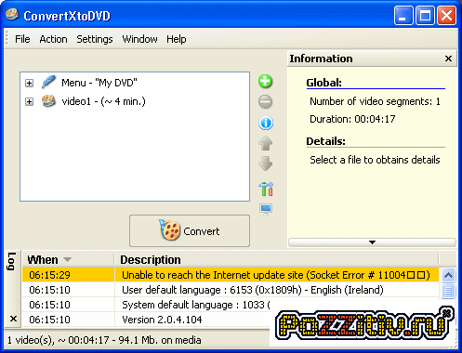Click the move down arrow icon
Image resolution: width=462 pixels, height=353 pixels.
(x=265, y=163)
